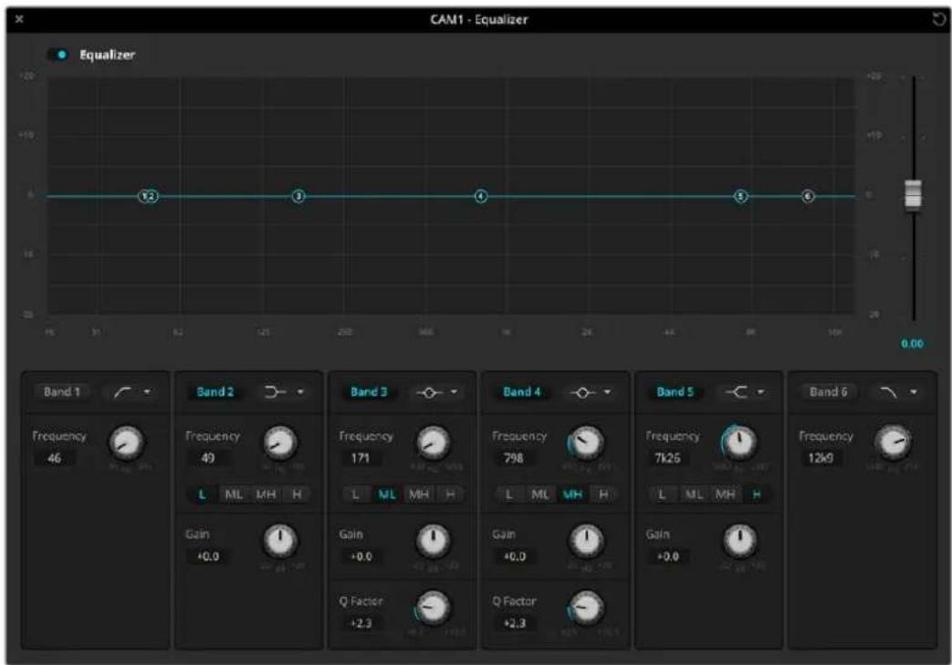Image resolution: width=952 pixels, height=665 pixels.
Task: Click Band 4 bell filter shape icon
Action: pyautogui.click(x=581, y=392)
